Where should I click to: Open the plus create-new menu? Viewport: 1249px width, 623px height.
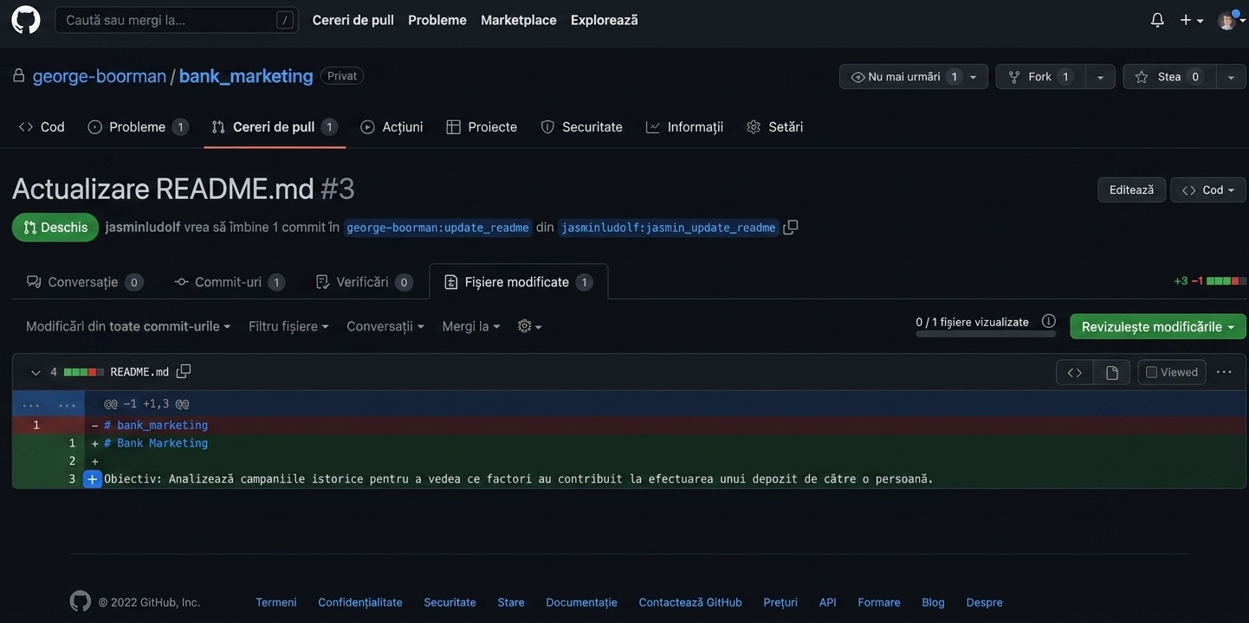(1192, 20)
